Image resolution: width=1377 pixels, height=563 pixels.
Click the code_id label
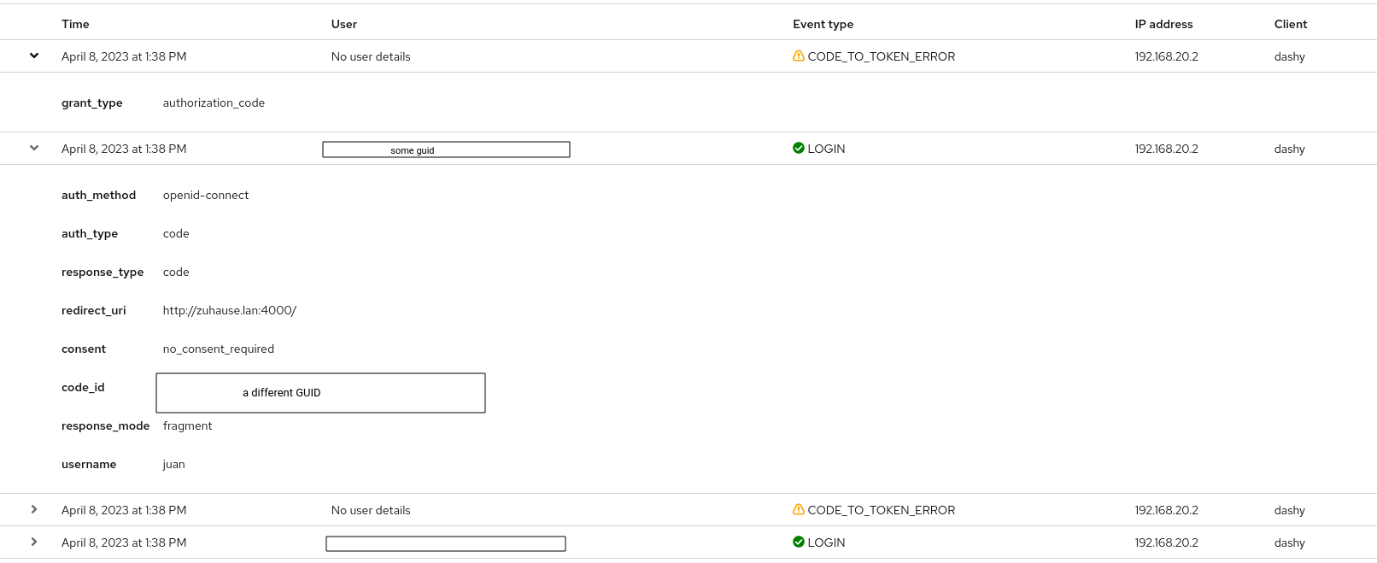83,388
